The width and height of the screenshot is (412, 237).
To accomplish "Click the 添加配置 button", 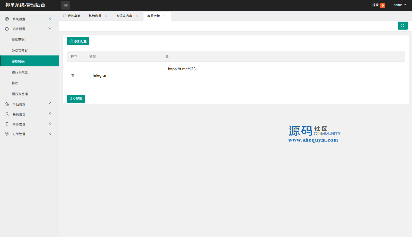I will (x=78, y=41).
